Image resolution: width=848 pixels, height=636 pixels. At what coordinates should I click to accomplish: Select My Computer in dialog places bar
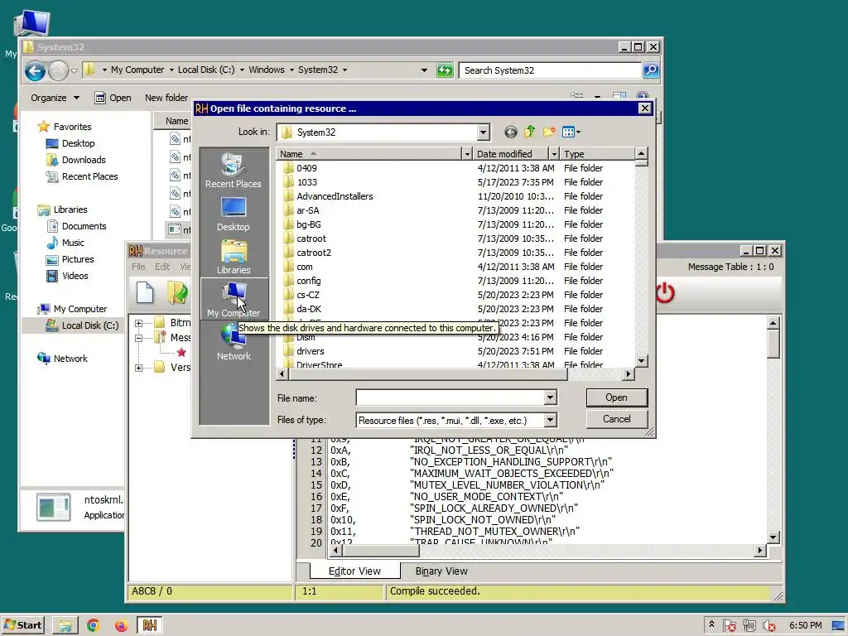click(x=234, y=299)
